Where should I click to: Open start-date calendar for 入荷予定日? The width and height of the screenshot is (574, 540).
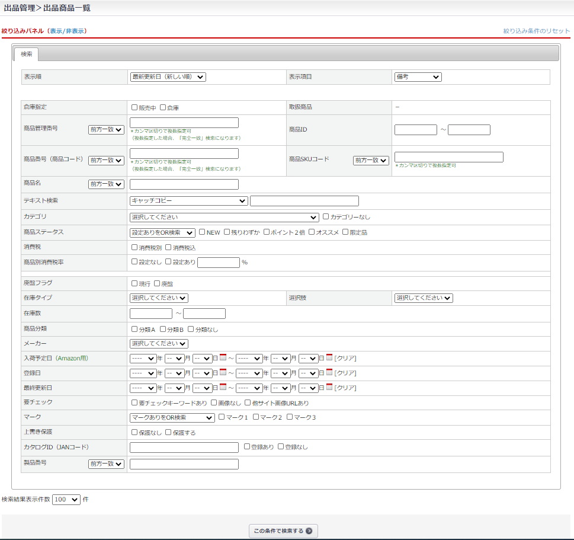click(223, 358)
